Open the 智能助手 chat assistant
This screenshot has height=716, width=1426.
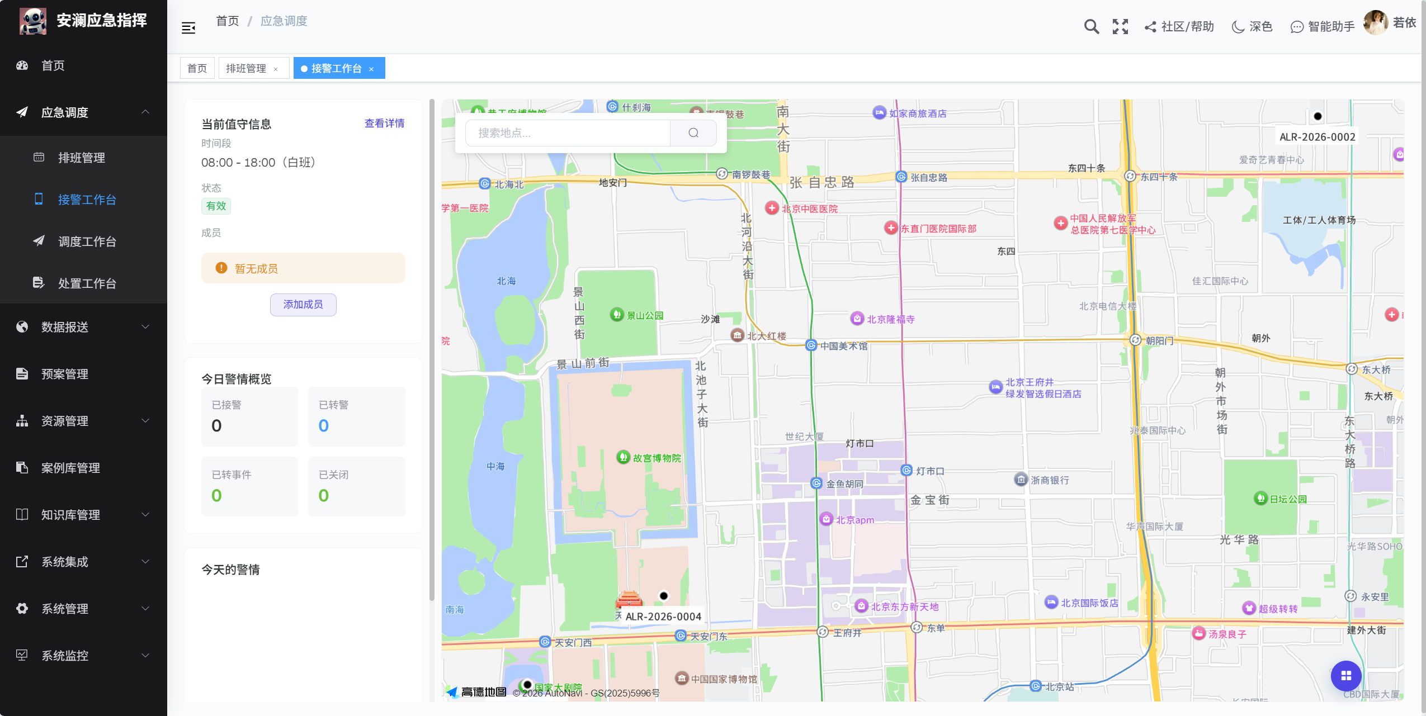[x=1322, y=26]
